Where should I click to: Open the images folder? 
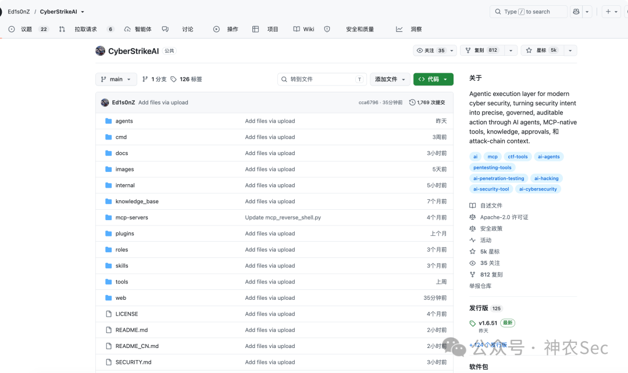click(x=124, y=169)
